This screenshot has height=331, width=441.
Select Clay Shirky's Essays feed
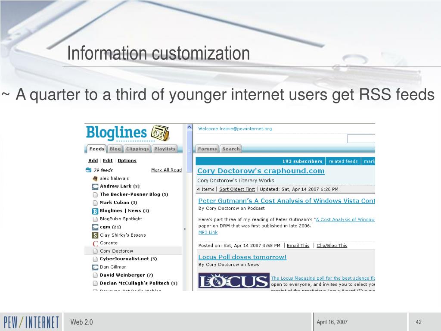(123, 235)
